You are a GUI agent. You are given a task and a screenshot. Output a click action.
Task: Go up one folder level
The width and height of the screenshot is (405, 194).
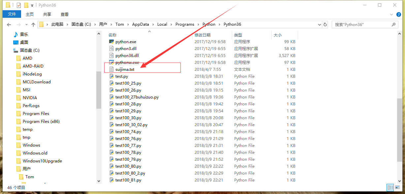(33, 25)
